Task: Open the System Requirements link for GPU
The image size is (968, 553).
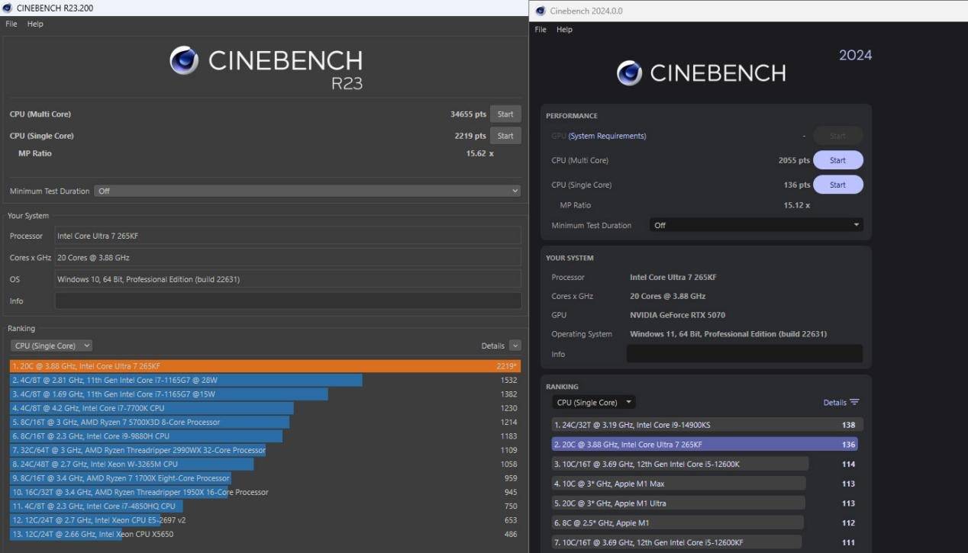Action: coord(607,137)
